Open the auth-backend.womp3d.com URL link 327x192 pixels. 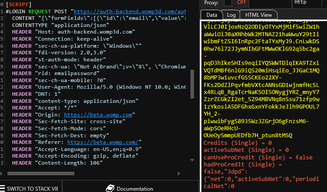coord(129,11)
